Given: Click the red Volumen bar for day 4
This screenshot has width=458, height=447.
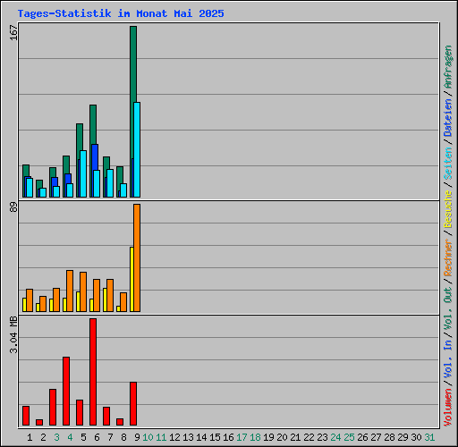Looking at the screenshot, I should pos(66,391).
